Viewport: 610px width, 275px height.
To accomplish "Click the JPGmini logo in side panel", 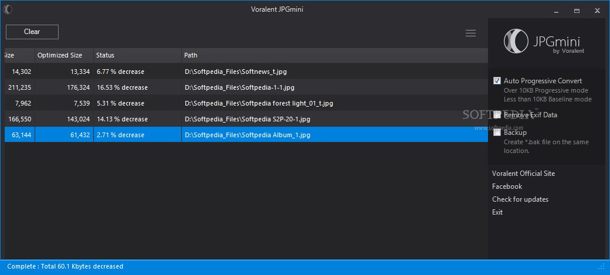I will (544, 42).
